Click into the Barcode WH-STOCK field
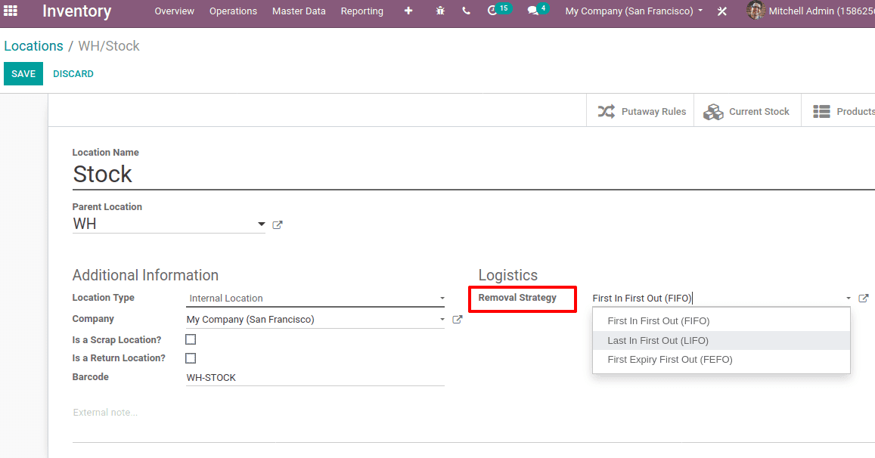The height and width of the screenshot is (458, 875). [315, 378]
